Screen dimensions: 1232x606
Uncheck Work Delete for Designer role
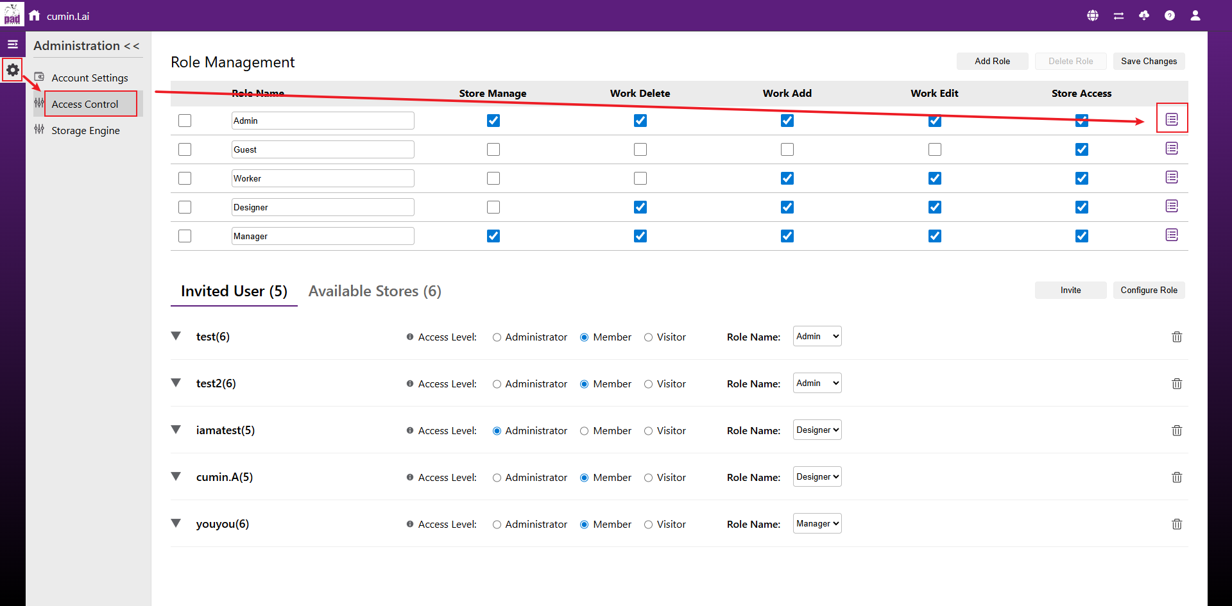click(640, 207)
